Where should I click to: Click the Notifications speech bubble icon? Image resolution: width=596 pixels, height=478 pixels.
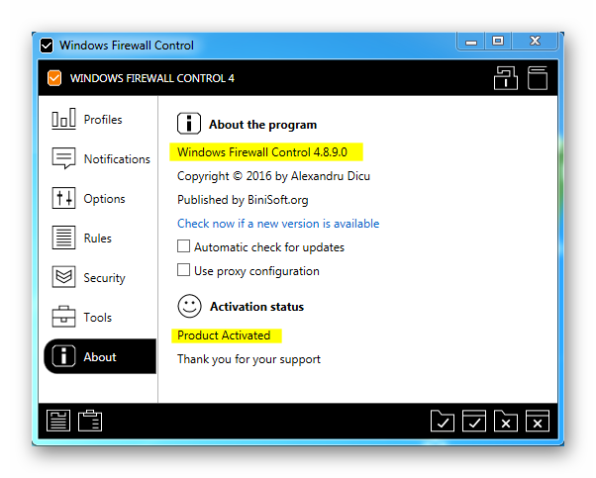click(63, 158)
